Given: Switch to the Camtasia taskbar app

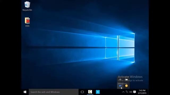Looking at the screenshot, I should (x=90, y=92).
